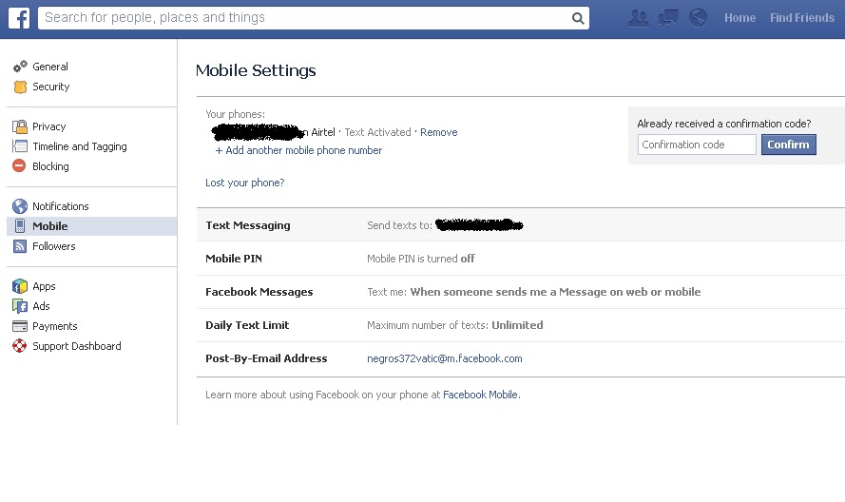The image size is (845, 502).
Task: Open Timeline and Tagging settings
Action: pos(80,146)
